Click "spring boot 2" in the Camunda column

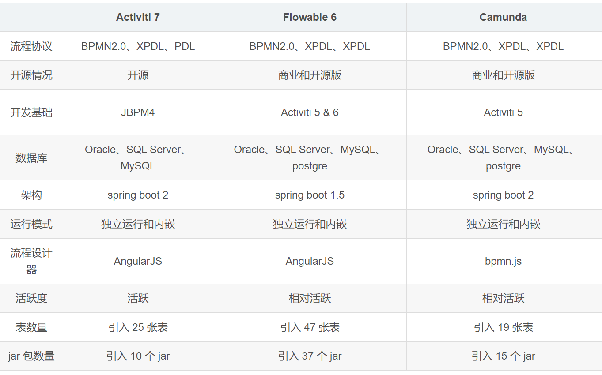pos(503,195)
